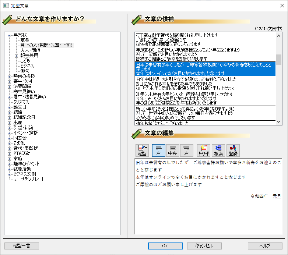
Task: Click the キーワード keyword icon
Action: [x=204, y=150]
